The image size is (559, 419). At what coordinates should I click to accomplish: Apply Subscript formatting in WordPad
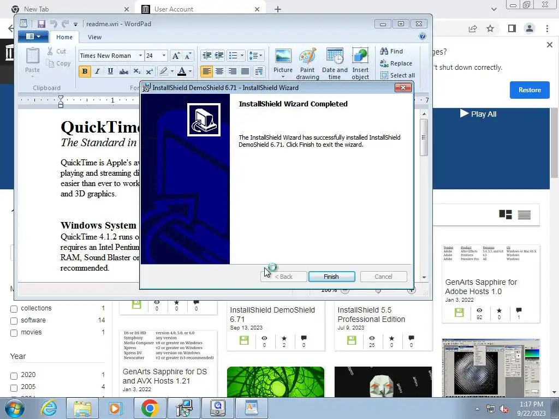click(x=136, y=71)
